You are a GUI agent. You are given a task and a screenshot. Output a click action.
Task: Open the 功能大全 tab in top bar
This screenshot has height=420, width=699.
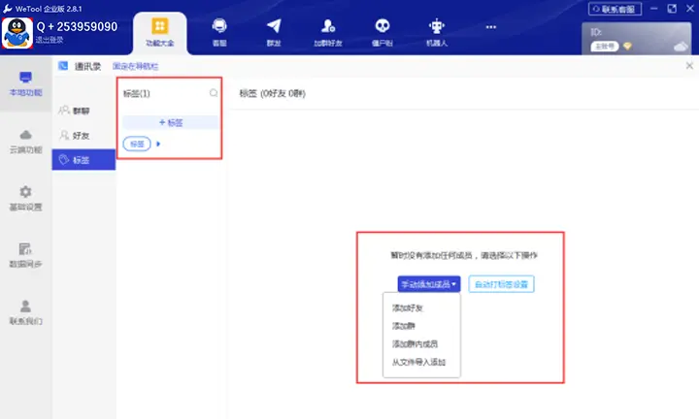[x=159, y=33]
